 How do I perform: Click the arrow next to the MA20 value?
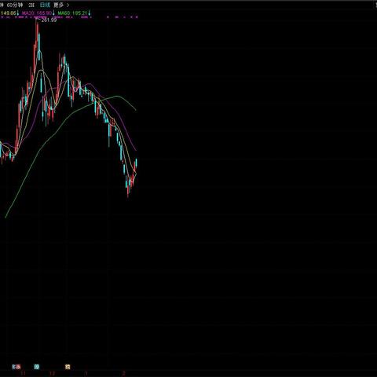point(53,13)
